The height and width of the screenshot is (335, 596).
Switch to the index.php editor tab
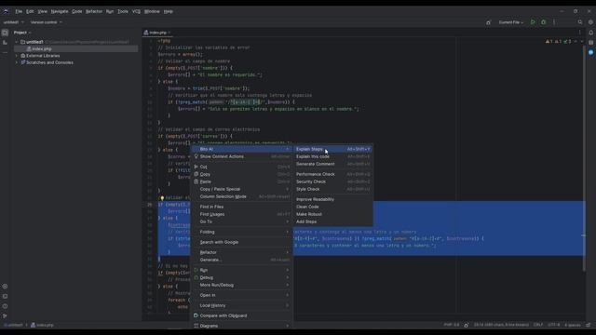point(157,33)
